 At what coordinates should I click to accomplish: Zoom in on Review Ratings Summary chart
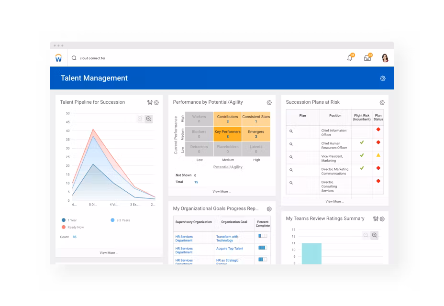point(375,235)
